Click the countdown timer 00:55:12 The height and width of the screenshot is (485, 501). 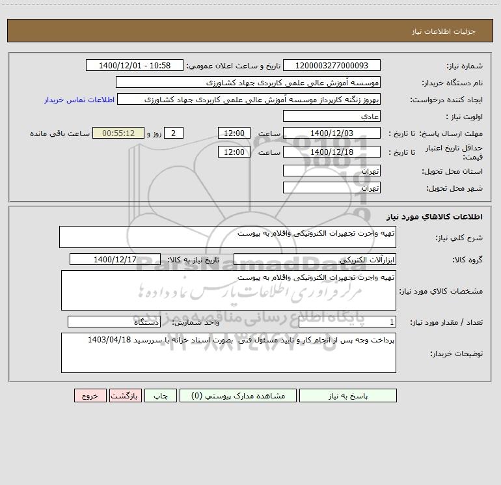click(118, 133)
